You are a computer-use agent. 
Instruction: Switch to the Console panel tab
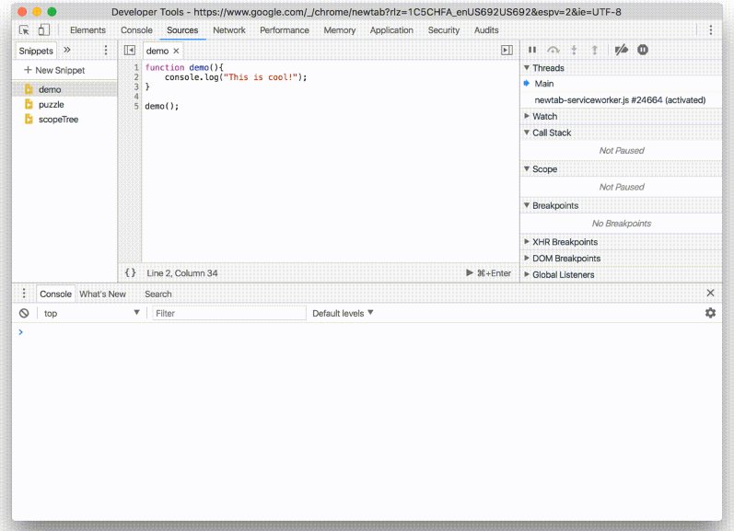136,30
